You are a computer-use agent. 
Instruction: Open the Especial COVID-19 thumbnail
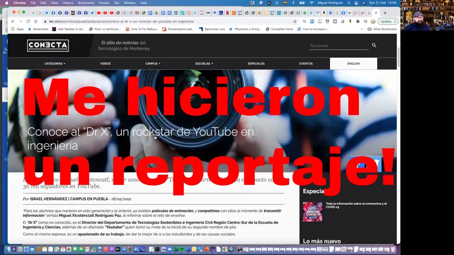coord(312,211)
